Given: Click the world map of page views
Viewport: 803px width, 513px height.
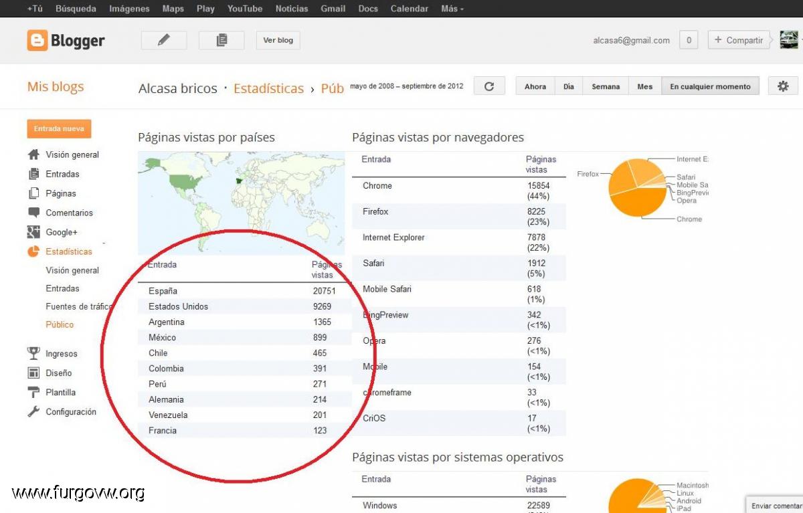Looking at the screenshot, I should (242, 203).
